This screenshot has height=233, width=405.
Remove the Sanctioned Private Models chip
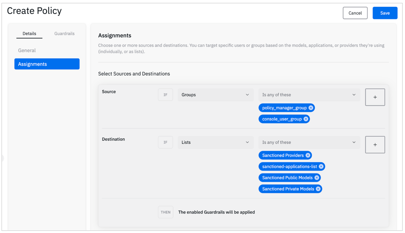click(x=318, y=189)
